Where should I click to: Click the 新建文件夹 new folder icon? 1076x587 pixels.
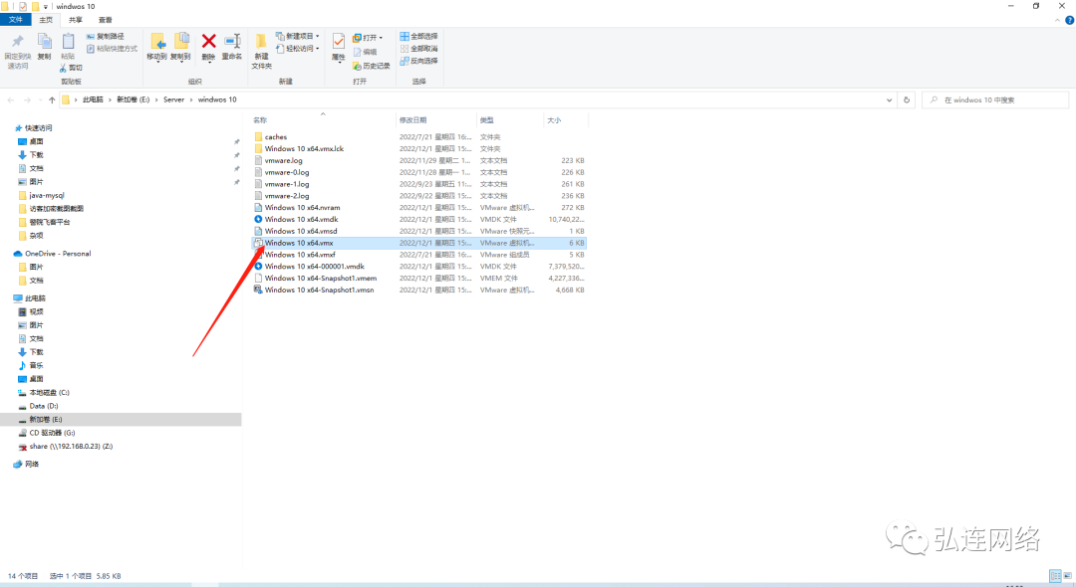[261, 42]
